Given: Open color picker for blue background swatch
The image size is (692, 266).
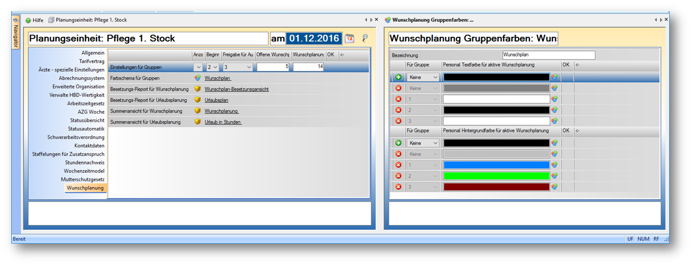Looking at the screenshot, I should click(554, 165).
